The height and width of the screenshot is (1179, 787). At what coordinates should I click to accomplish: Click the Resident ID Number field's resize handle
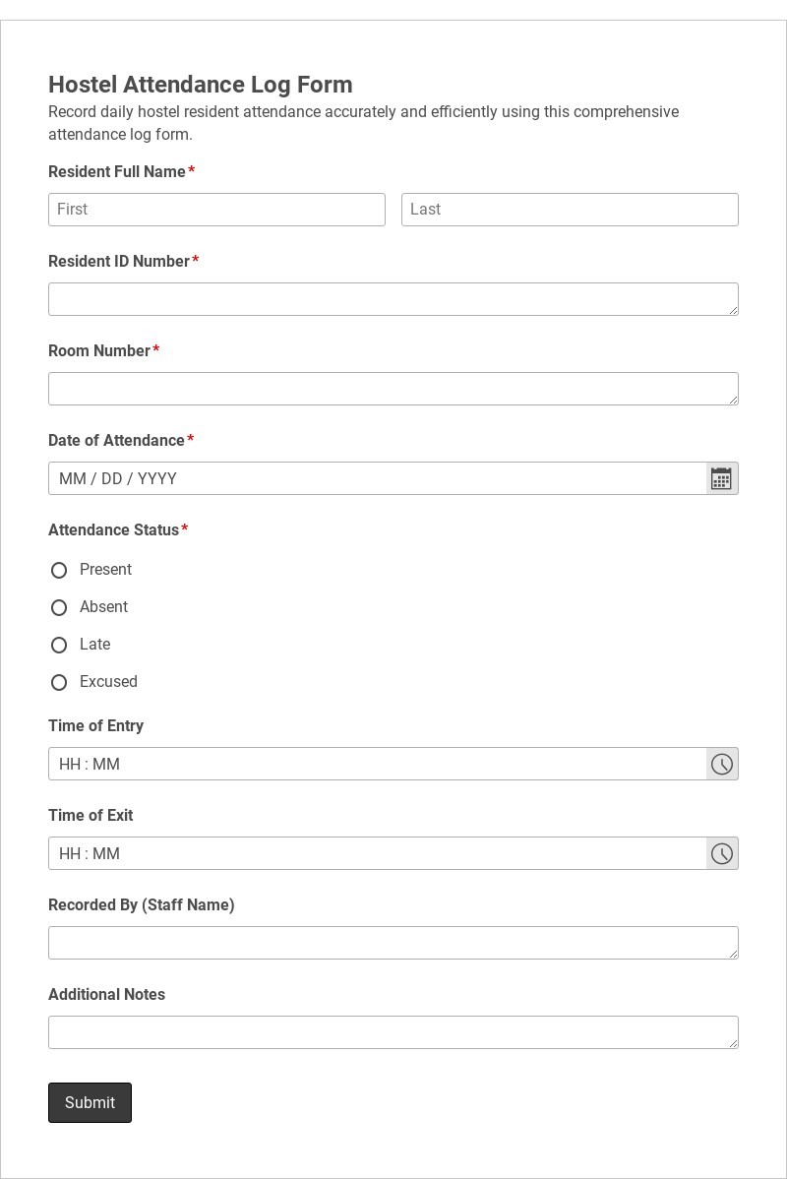coord(733,310)
